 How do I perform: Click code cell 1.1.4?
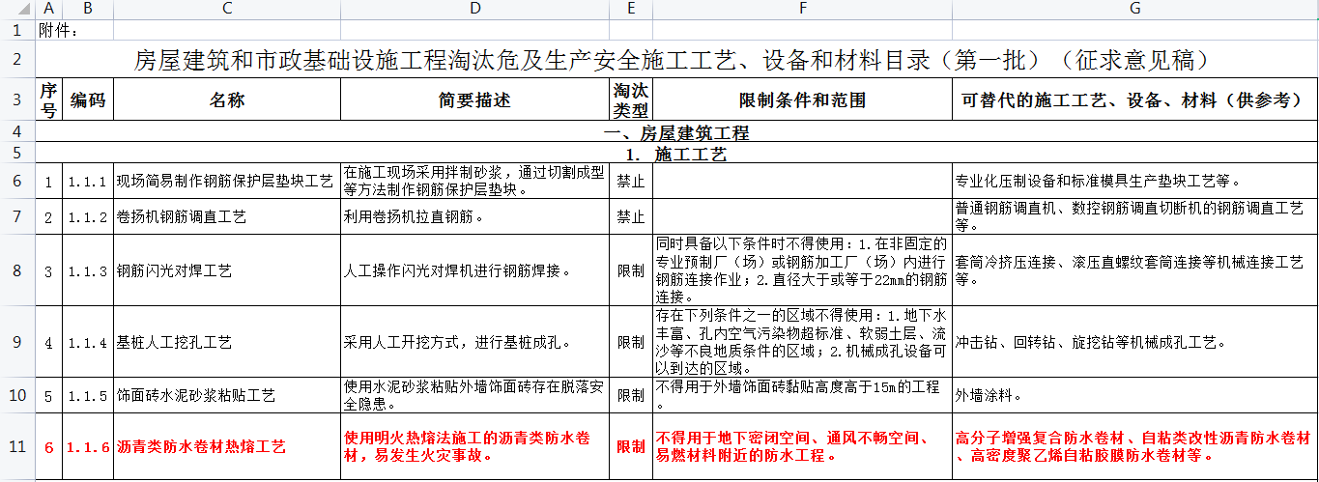[x=88, y=343]
